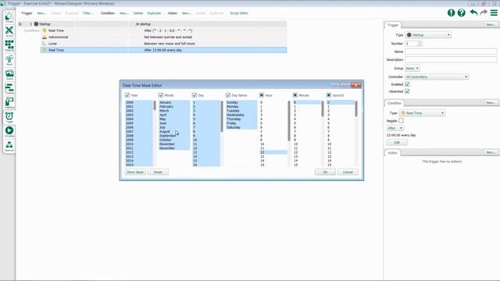
Task: Open the trigger Type dropdown showing Startup
Action: tap(428, 34)
